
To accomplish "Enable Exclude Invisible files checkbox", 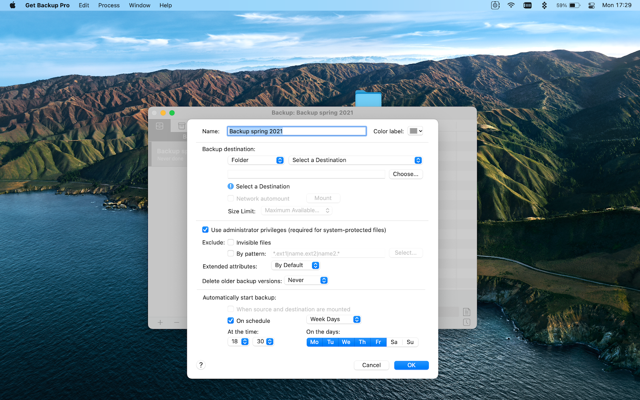I will coord(231,242).
